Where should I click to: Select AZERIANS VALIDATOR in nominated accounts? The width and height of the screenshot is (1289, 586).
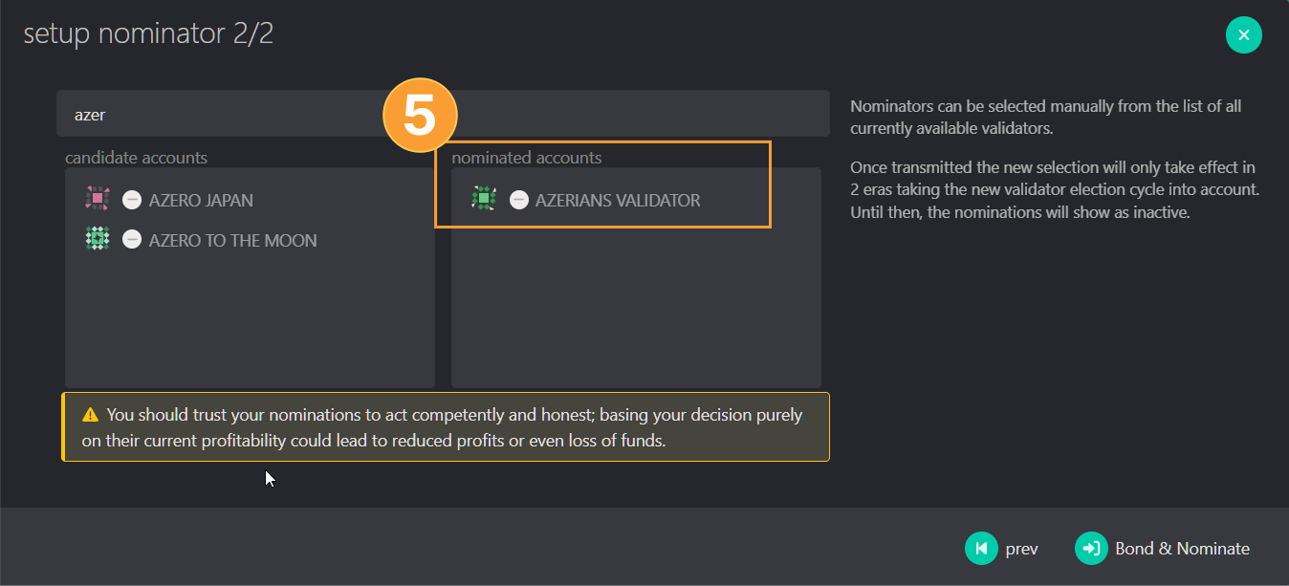tap(618, 201)
